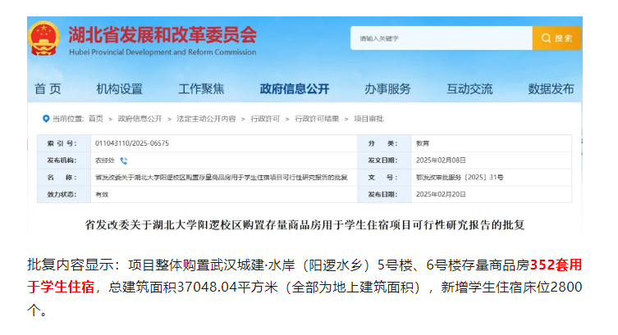Follow the 行政许可结果 breadcrumb link
Viewport: 618px width, 335px height.
(x=317, y=119)
